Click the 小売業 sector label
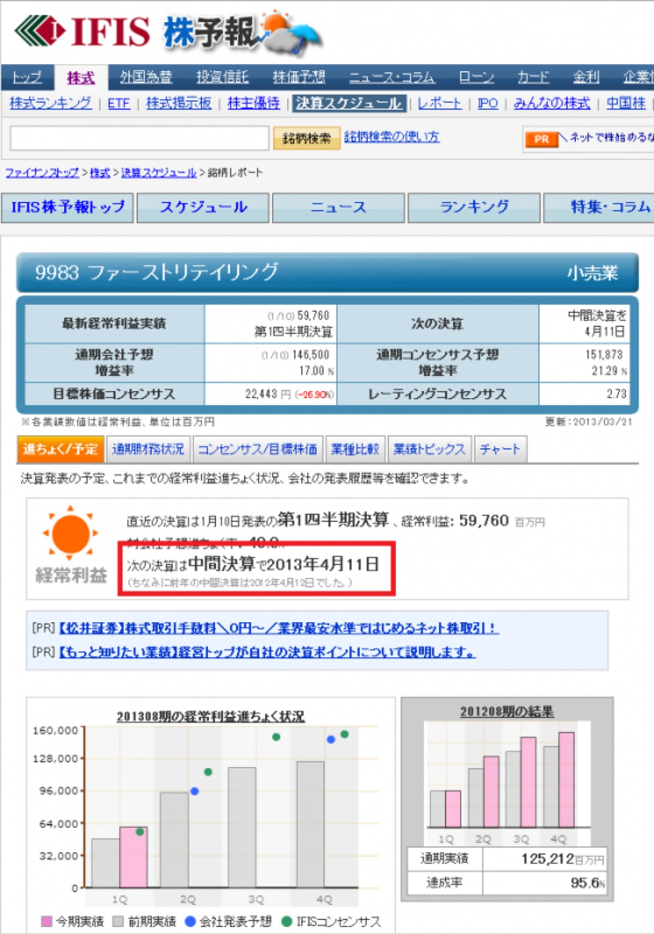This screenshot has width=654, height=934. (x=592, y=272)
